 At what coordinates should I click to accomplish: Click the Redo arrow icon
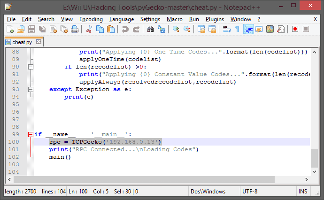pyautogui.click(x=136, y=29)
